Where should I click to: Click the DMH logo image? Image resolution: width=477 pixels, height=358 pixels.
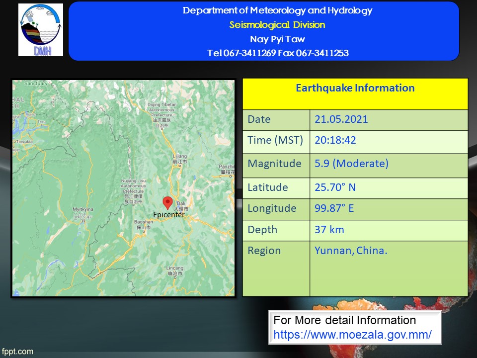pos(41,30)
